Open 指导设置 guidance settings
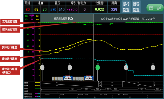 136,7
